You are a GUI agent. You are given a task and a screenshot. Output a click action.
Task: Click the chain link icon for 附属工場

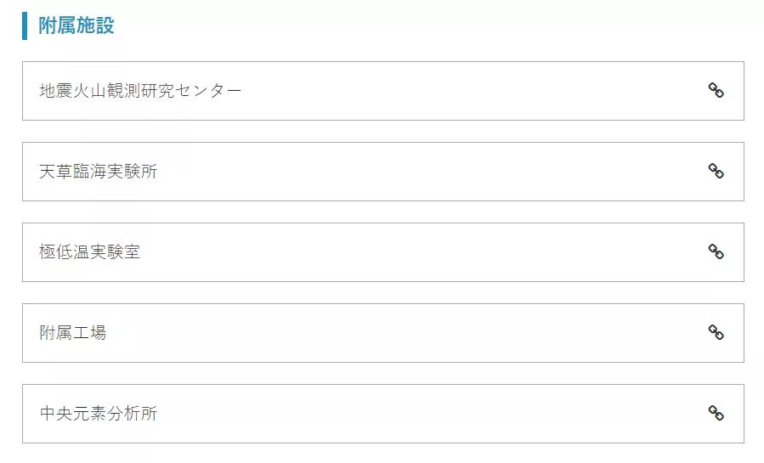coord(716,333)
